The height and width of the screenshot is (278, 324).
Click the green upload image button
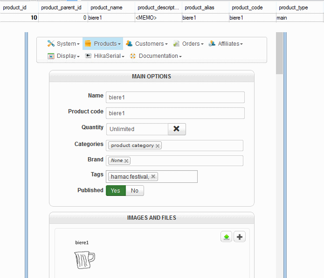[226, 236]
